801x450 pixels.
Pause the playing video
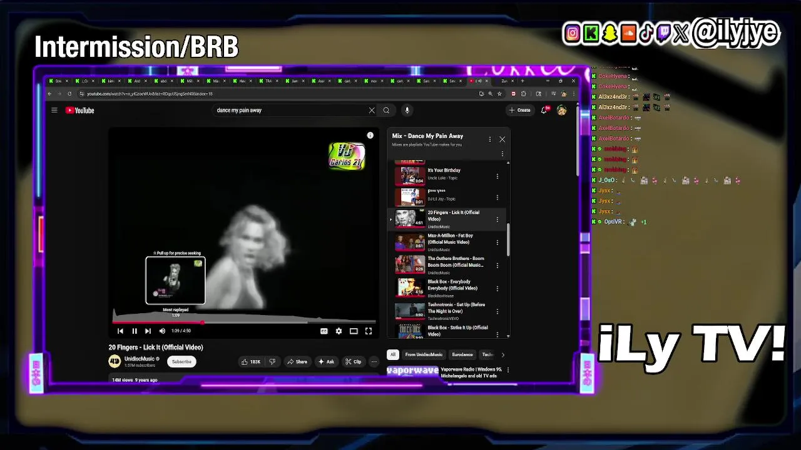point(134,331)
